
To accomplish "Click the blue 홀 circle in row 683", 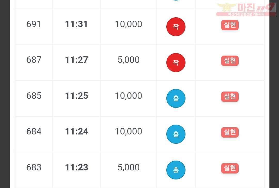I will pos(176,170).
